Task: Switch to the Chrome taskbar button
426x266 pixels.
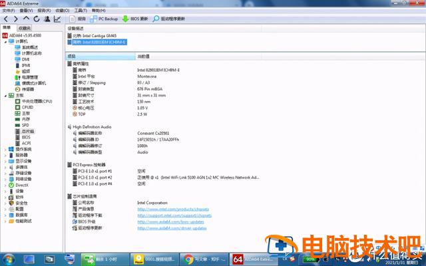Action: click(204, 259)
